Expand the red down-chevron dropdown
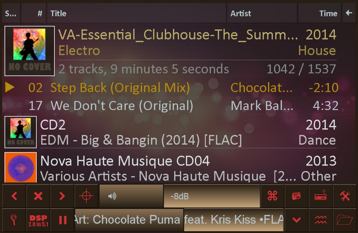Image resolution: width=358 pixels, height=233 pixels. click(296, 220)
